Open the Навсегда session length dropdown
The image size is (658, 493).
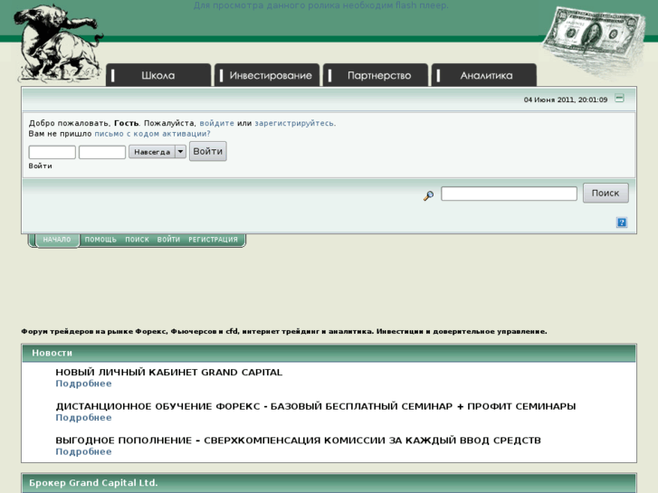point(157,152)
